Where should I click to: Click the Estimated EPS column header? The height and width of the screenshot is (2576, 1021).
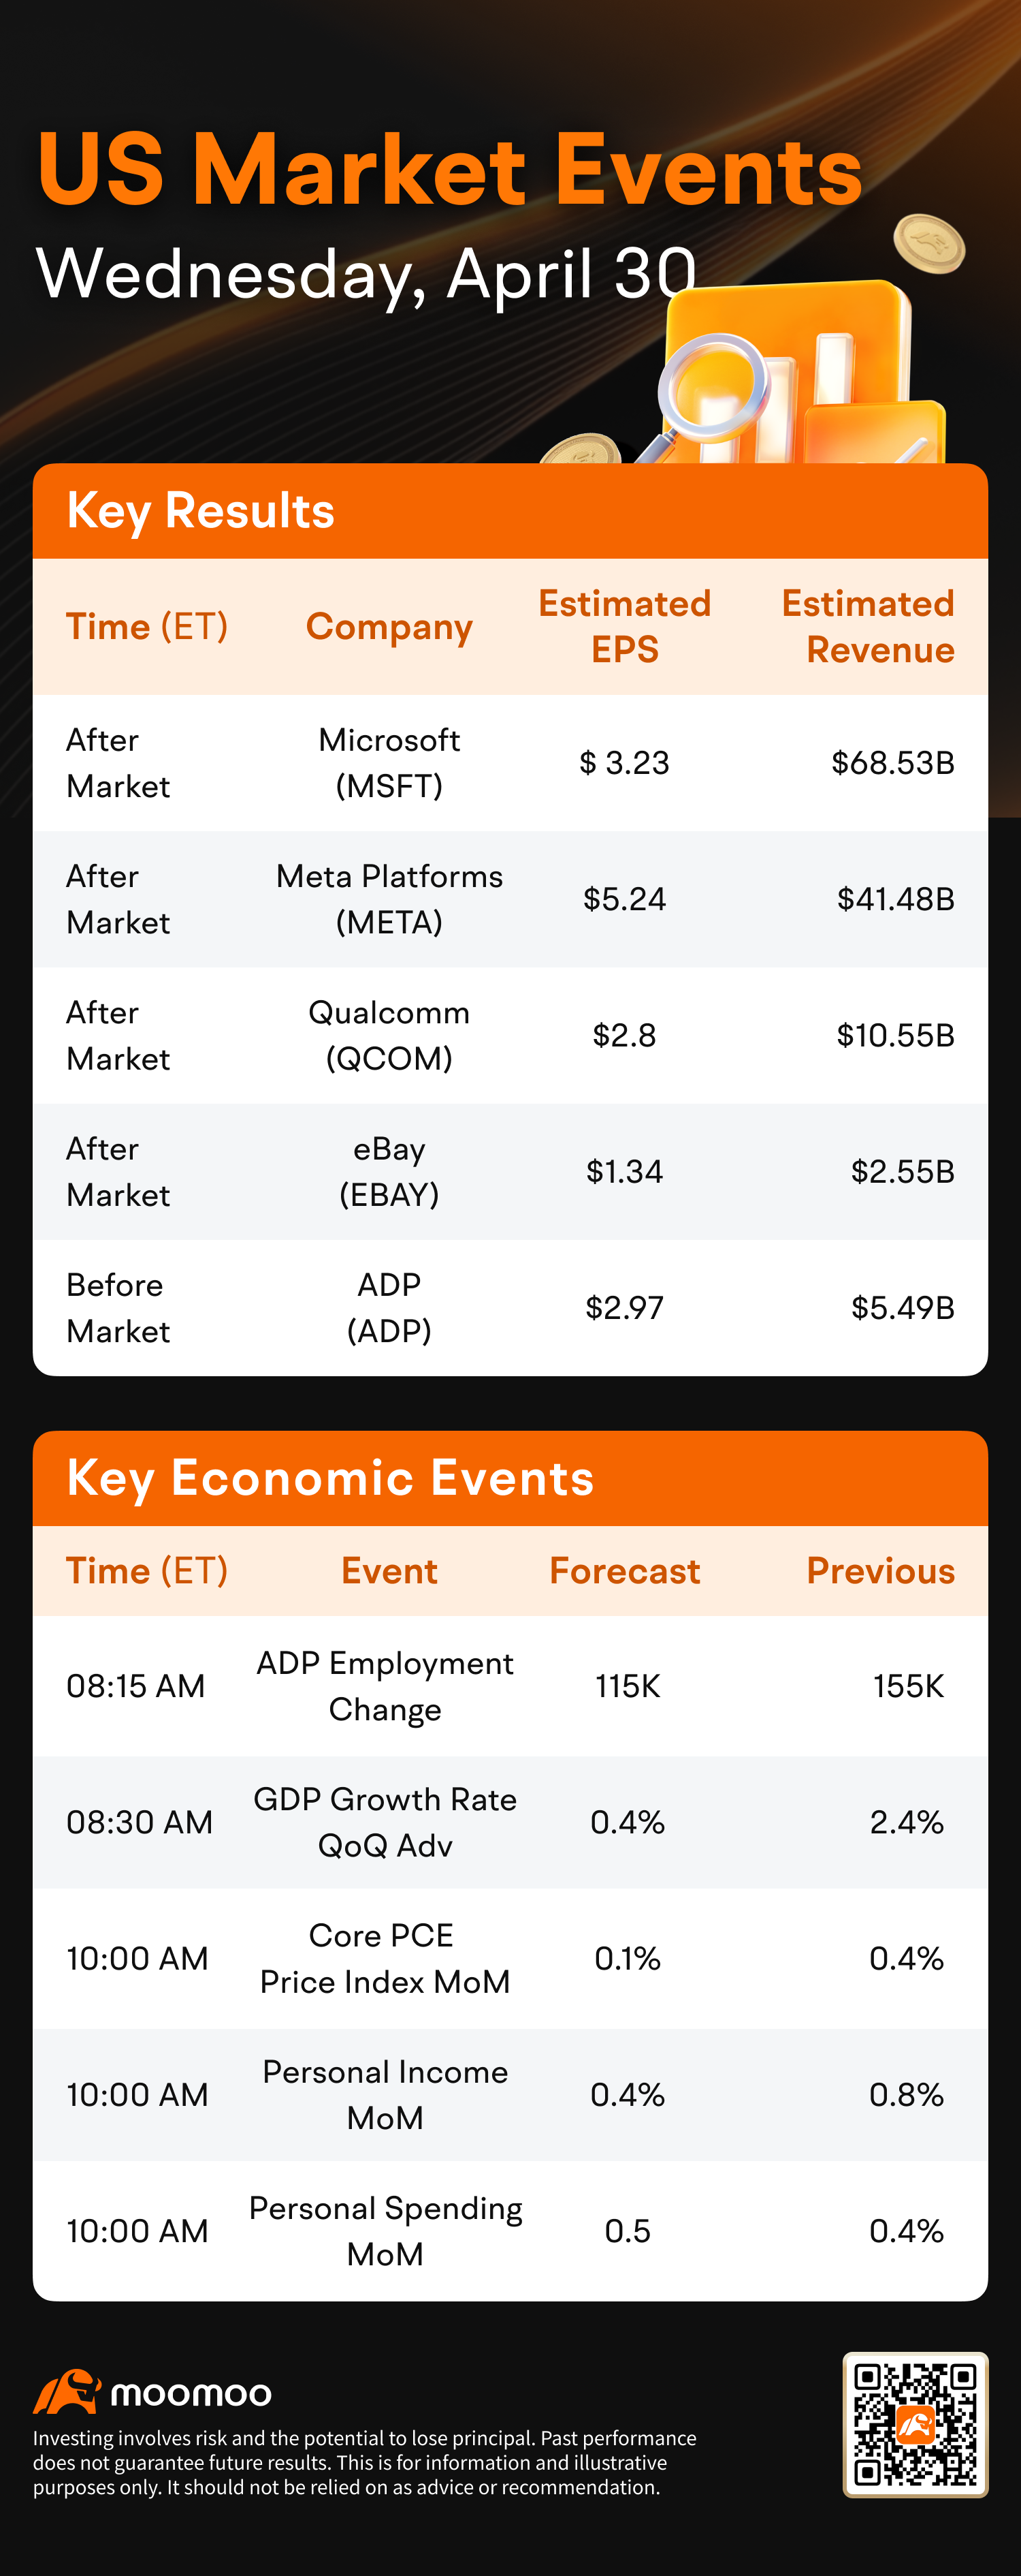624,626
